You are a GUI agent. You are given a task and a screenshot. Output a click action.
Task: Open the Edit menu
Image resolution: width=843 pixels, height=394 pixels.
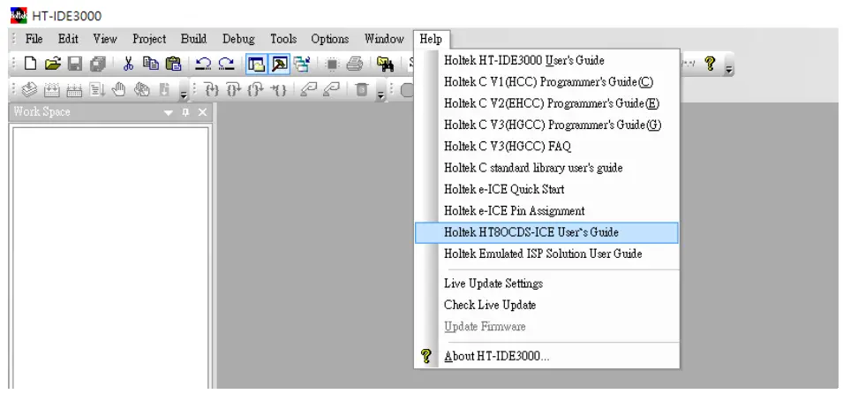68,39
